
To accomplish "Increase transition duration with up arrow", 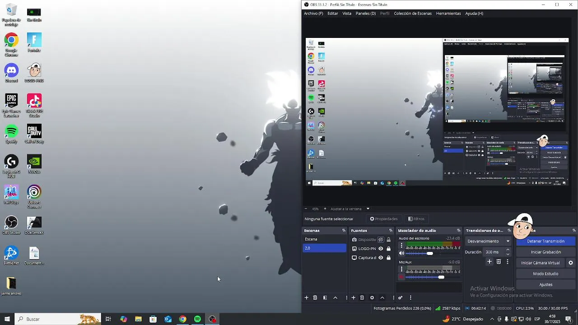I will coord(508,250).
